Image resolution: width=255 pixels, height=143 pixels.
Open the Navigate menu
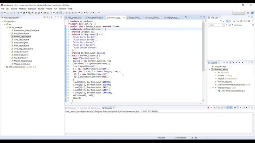tap(32, 9)
